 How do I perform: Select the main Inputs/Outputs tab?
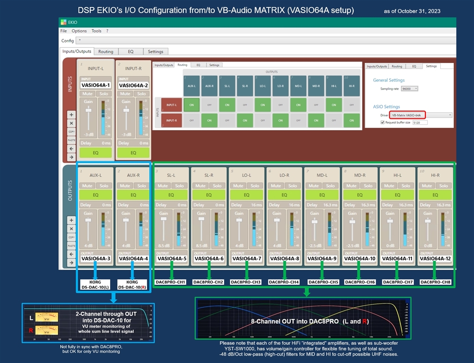pos(77,51)
